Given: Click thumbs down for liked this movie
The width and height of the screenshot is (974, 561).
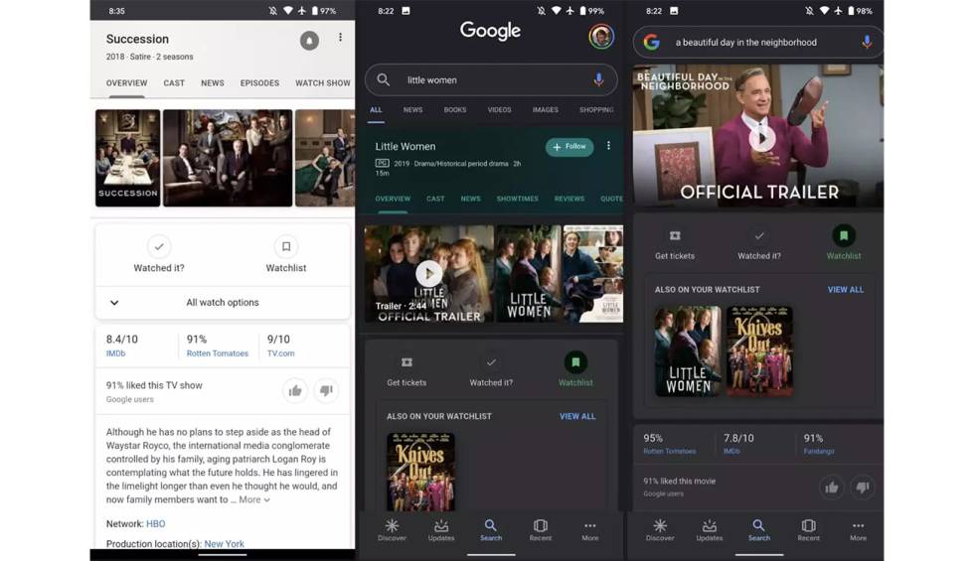Looking at the screenshot, I should [863, 488].
